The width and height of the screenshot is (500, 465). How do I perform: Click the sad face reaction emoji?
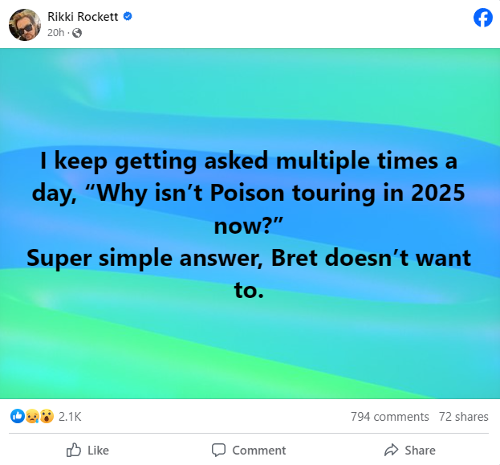(x=31, y=416)
